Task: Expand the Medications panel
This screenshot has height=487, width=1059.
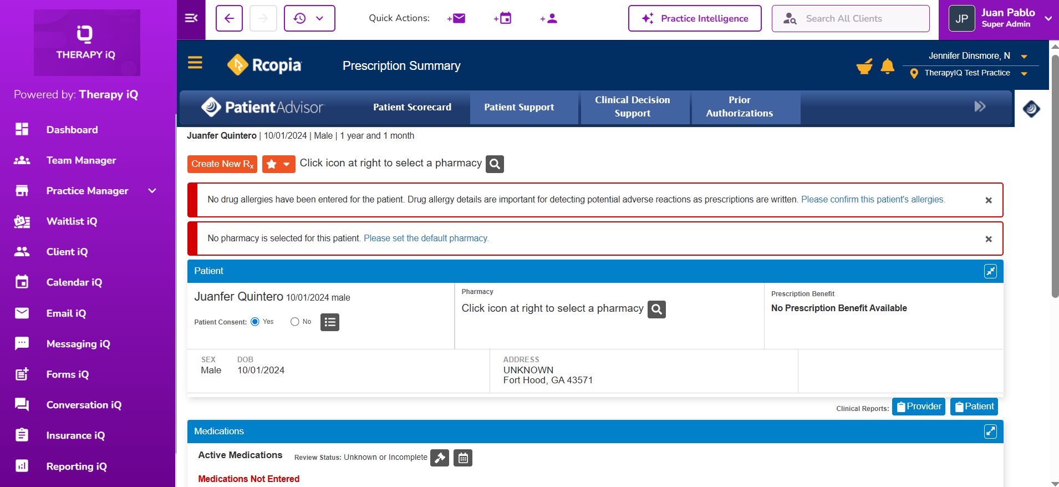Action: click(x=990, y=432)
